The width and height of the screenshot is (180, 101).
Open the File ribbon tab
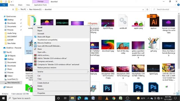[4, 5]
